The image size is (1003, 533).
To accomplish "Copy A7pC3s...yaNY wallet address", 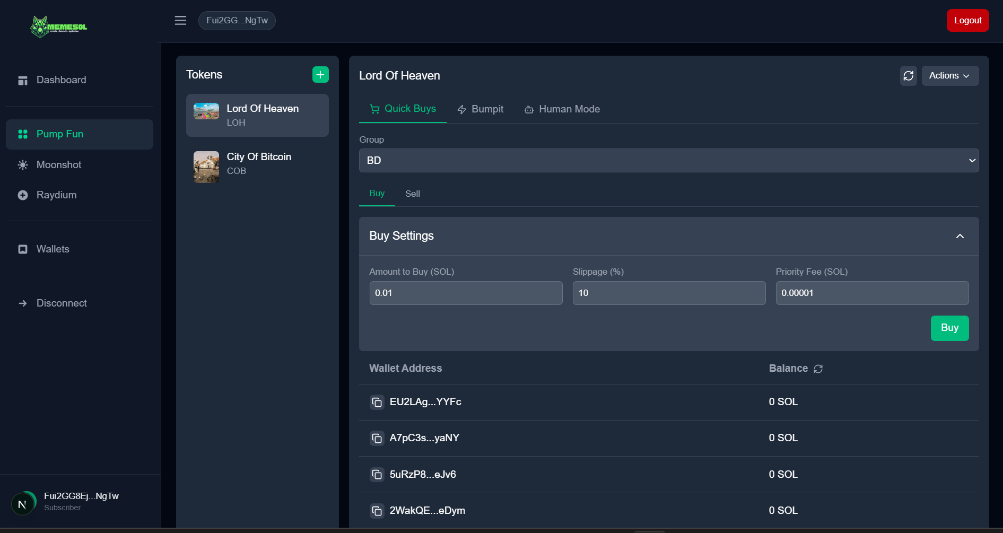I will tap(377, 438).
